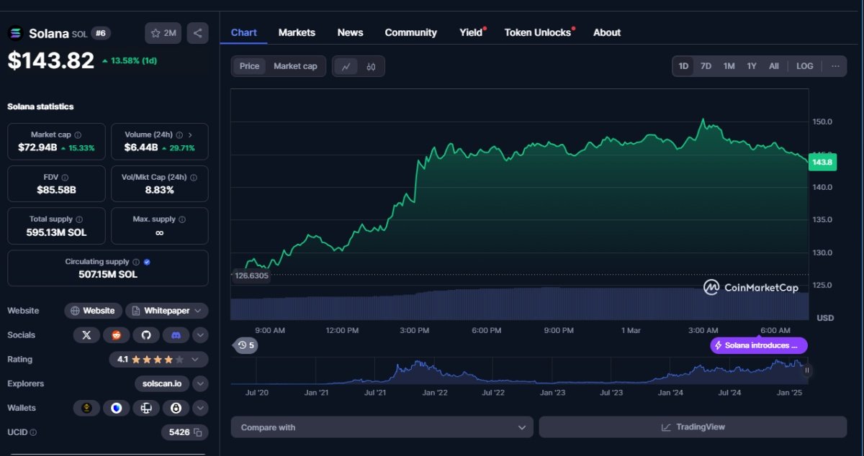Click the info icon beside Market cap
Image resolution: width=864 pixels, height=456 pixels.
pos(78,134)
